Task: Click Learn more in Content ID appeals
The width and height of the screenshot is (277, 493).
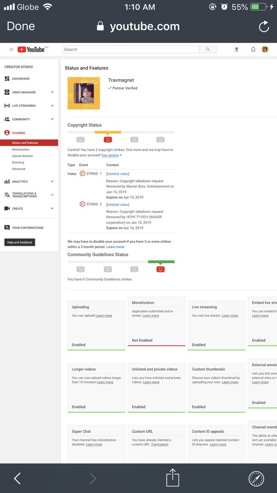Action: 218,445
